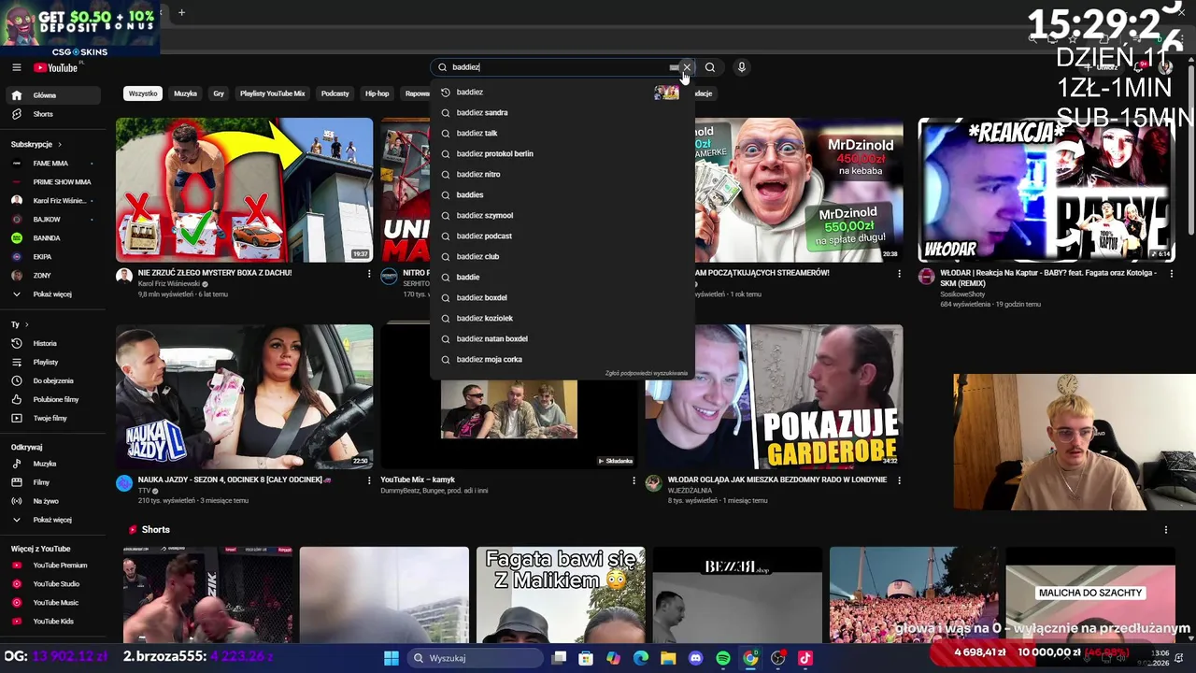Select the Muzyka filter chip
The image size is (1196, 673).
[185, 93]
